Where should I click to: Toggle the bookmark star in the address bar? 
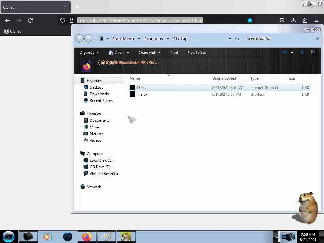(x=250, y=20)
